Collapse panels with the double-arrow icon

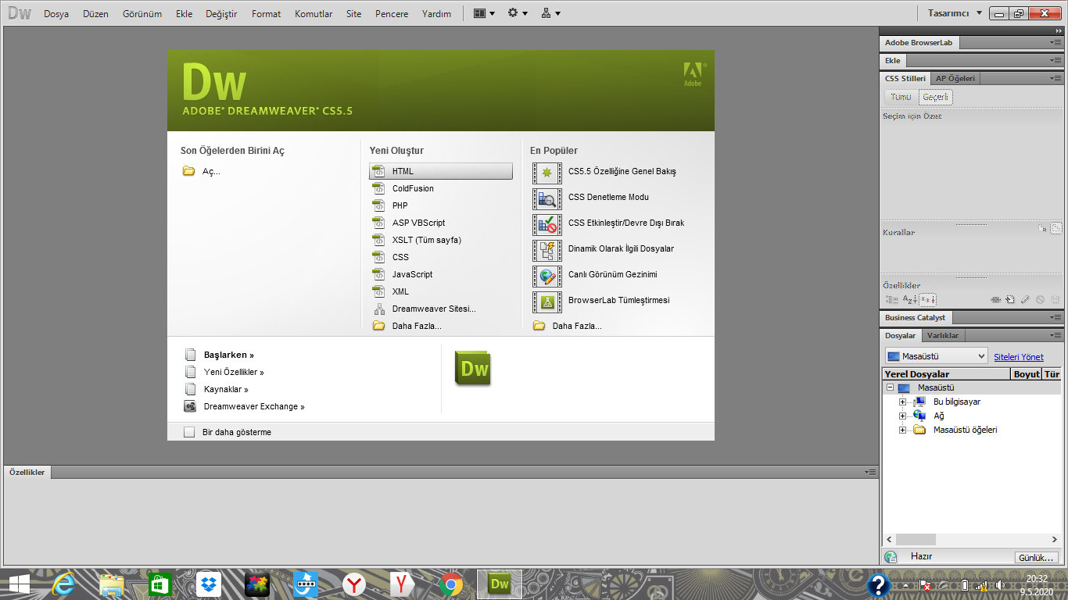(1059, 30)
